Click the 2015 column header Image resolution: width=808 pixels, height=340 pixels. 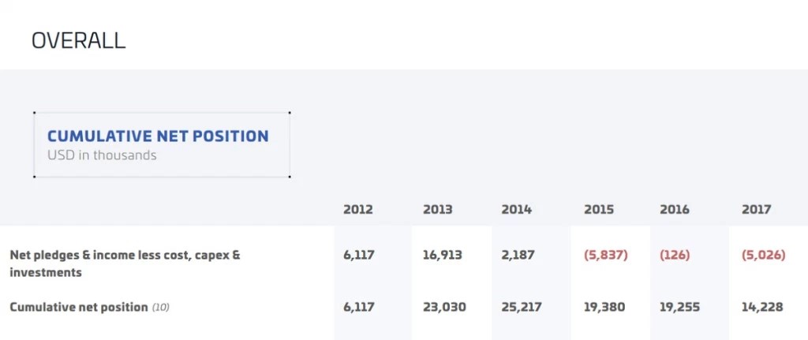click(599, 210)
